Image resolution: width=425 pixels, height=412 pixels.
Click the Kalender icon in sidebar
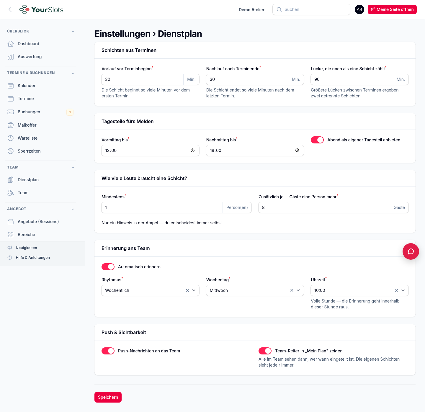pyautogui.click(x=11, y=86)
